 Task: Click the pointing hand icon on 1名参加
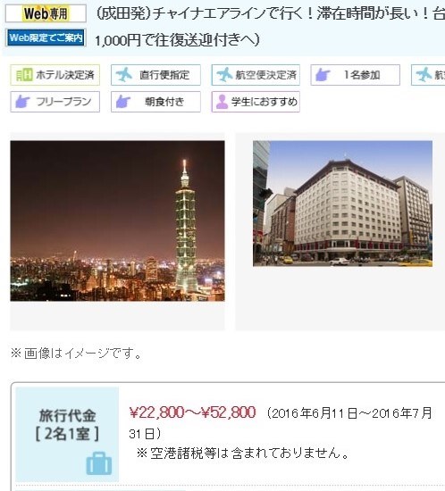323,75
